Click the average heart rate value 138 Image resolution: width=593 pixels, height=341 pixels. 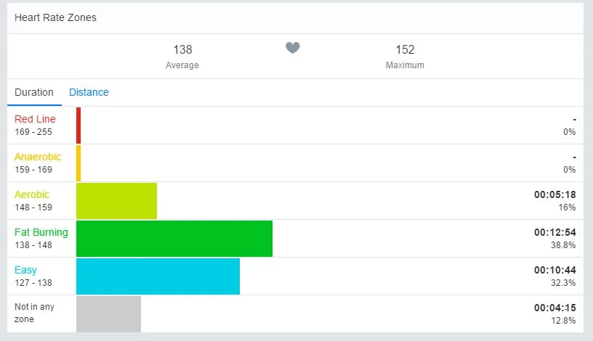182,49
